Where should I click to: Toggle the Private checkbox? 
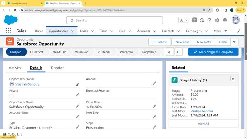click(11, 96)
